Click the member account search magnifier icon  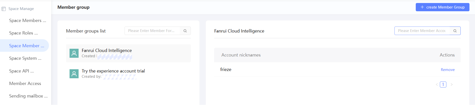coord(455,31)
